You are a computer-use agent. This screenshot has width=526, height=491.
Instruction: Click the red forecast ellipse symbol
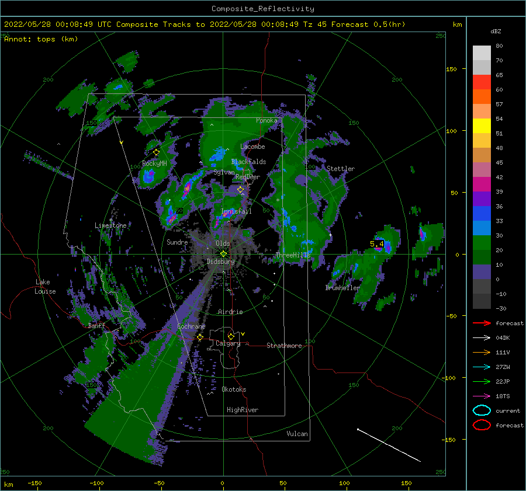tap(482, 425)
